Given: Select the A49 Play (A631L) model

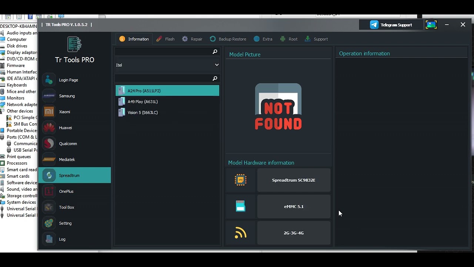Looking at the screenshot, I should pyautogui.click(x=167, y=102).
